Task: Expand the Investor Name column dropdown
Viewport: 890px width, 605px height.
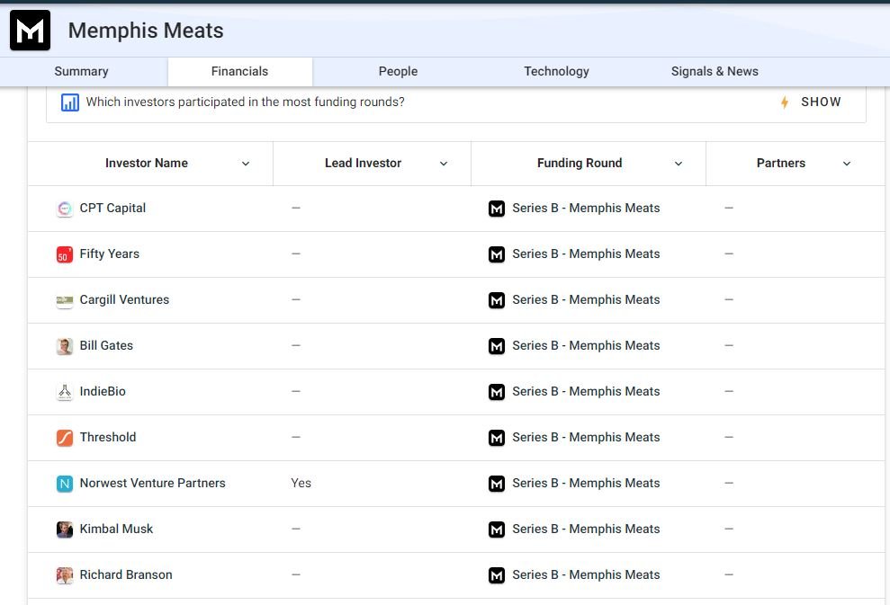Action: point(246,164)
